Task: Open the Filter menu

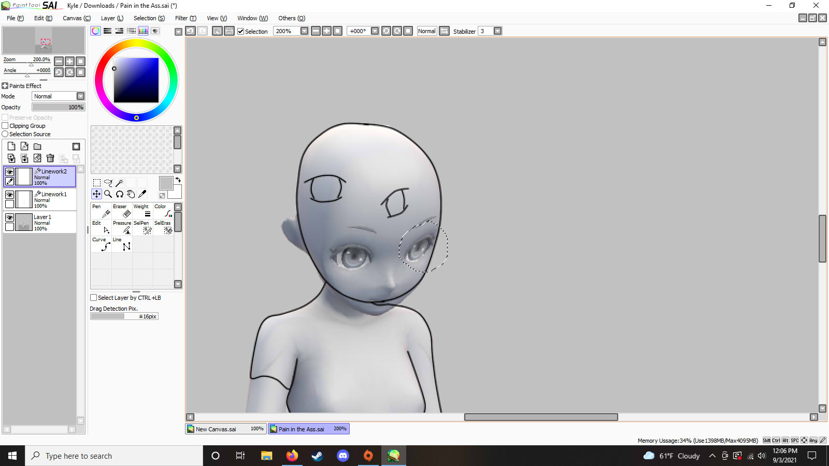Action: 185,18
